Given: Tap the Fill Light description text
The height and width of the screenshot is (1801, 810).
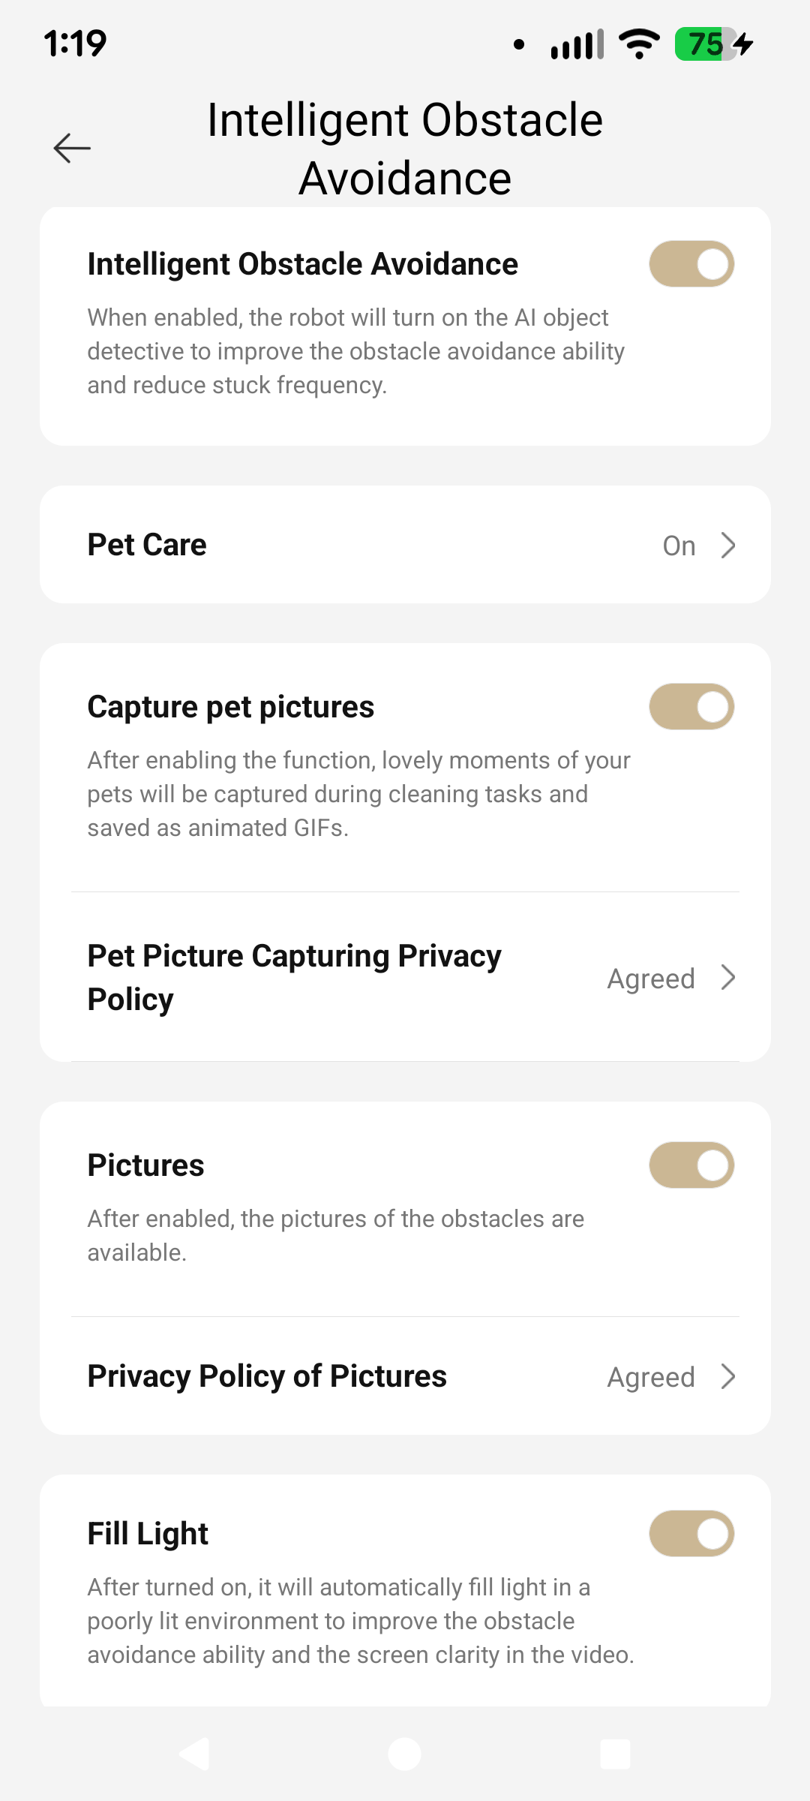Looking at the screenshot, I should point(361,1621).
